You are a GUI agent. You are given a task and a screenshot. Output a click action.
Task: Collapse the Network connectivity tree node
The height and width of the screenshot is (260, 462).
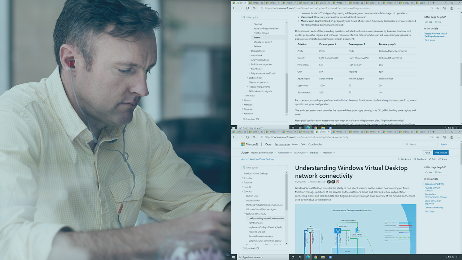click(x=245, y=214)
